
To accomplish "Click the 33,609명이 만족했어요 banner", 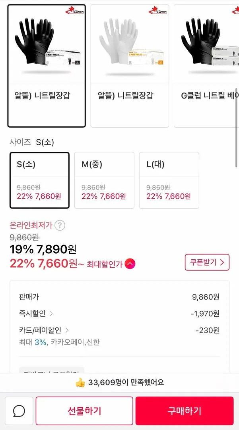I will [119, 382].
